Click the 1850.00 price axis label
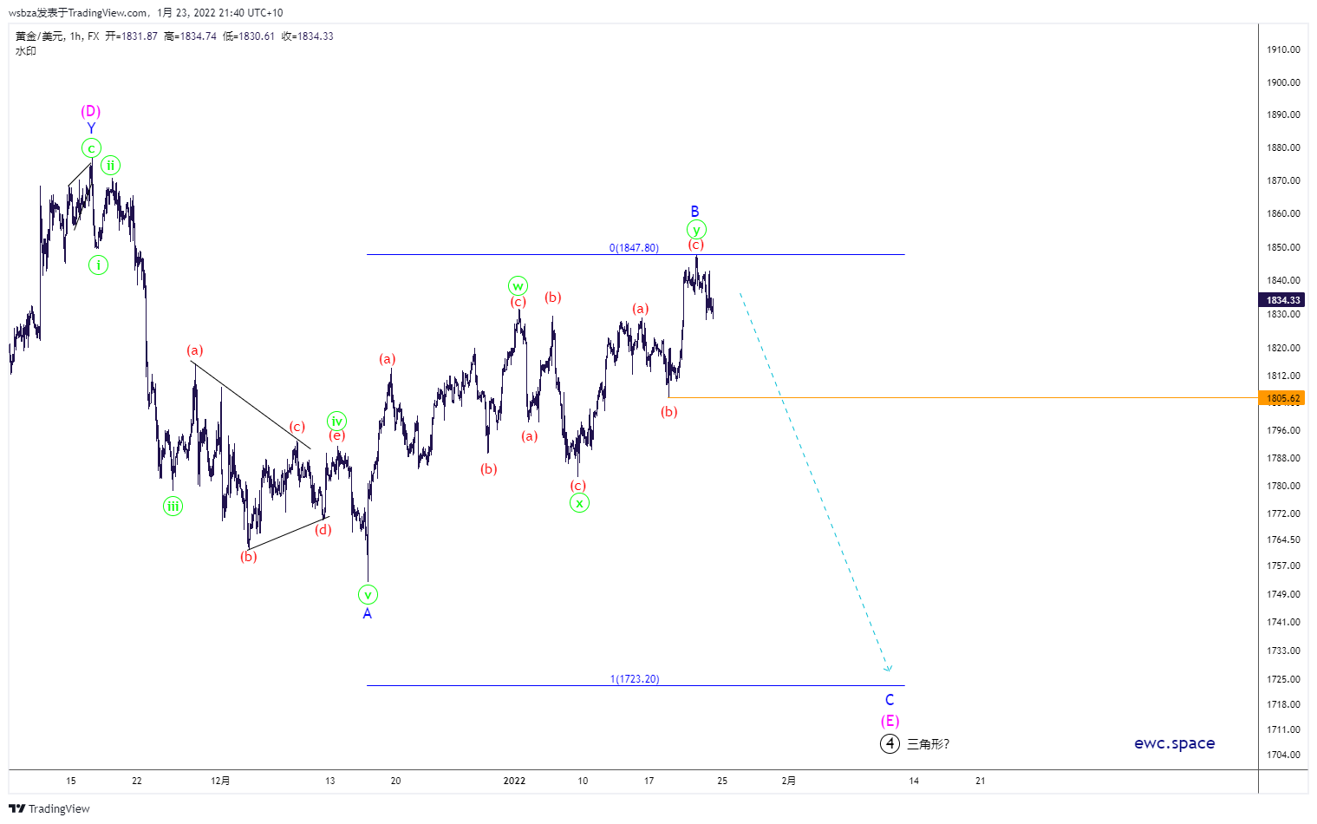 [1283, 247]
